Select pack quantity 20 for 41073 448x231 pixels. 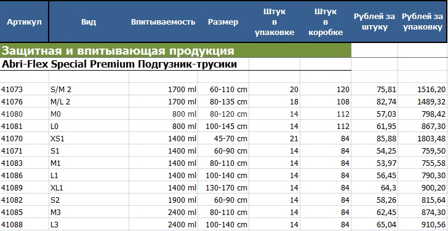[x=274, y=90]
